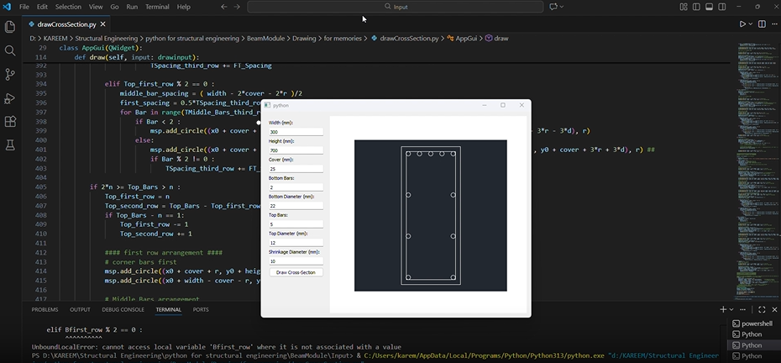
Task: Open terminal panel ellipsis actions
Action: [742, 310]
